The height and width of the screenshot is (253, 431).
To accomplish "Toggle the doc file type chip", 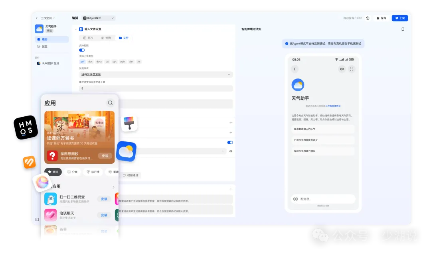I will (91, 62).
